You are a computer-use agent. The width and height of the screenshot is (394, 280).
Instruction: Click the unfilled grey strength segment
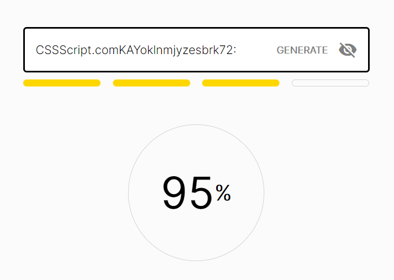pyautogui.click(x=330, y=83)
